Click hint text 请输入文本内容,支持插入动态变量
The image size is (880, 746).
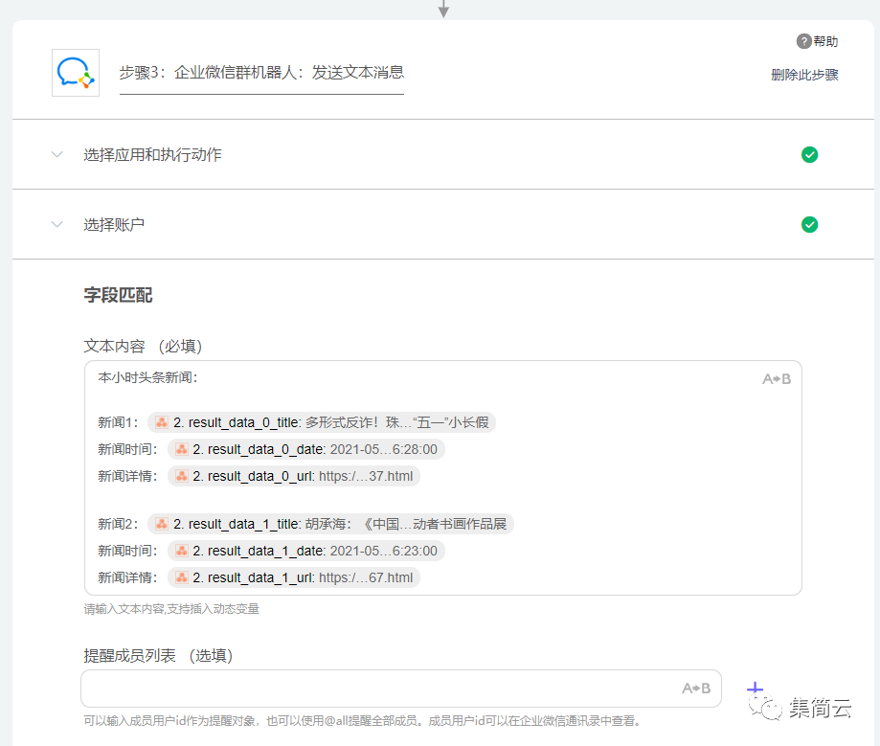click(x=171, y=609)
